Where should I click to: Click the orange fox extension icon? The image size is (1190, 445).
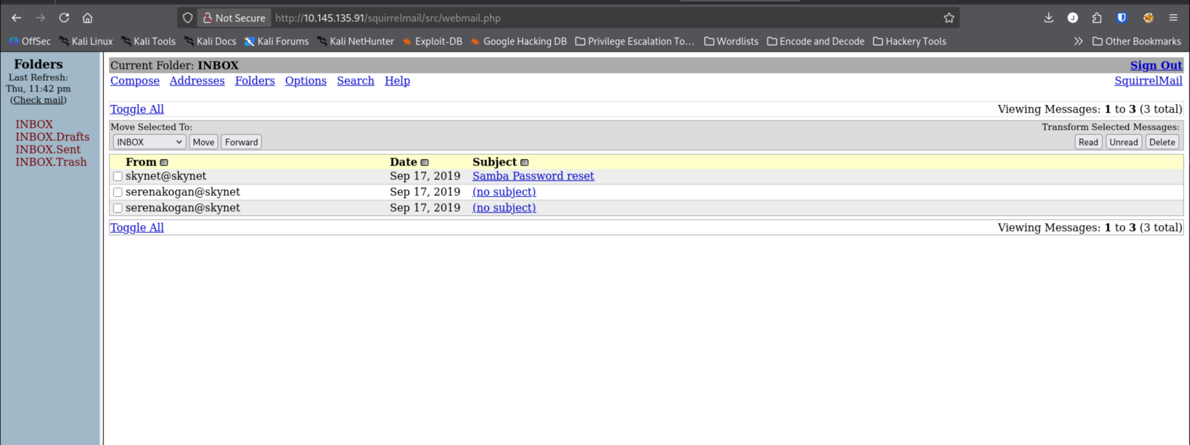pos(1148,18)
